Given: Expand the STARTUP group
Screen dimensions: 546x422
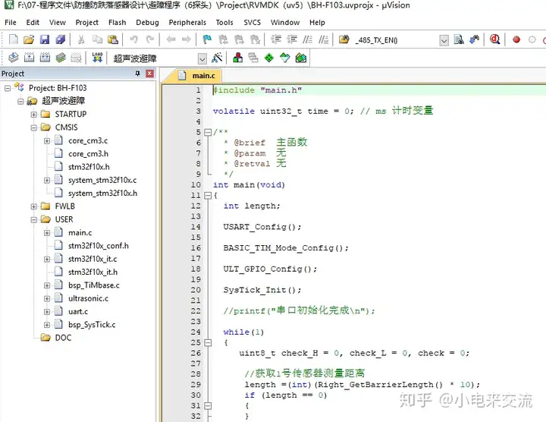Looking at the screenshot, I should [x=34, y=115].
